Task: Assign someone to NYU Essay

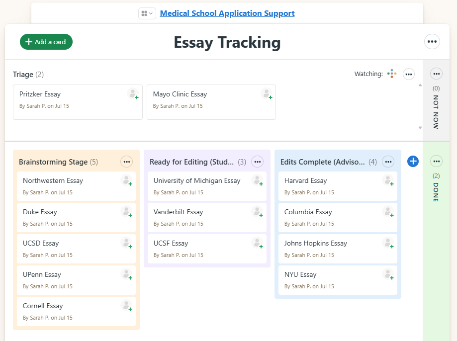Action: coord(388,274)
